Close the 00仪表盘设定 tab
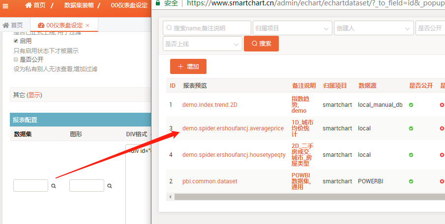 pyautogui.click(x=88, y=25)
